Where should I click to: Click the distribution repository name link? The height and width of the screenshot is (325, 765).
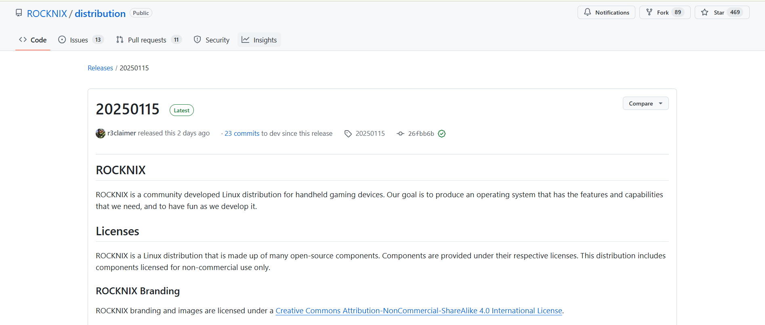click(x=100, y=14)
